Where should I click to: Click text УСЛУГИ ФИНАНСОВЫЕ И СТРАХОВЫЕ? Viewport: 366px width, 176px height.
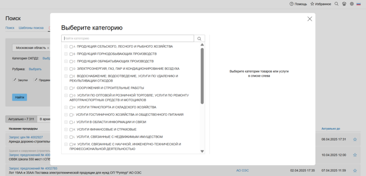click(x=107, y=129)
